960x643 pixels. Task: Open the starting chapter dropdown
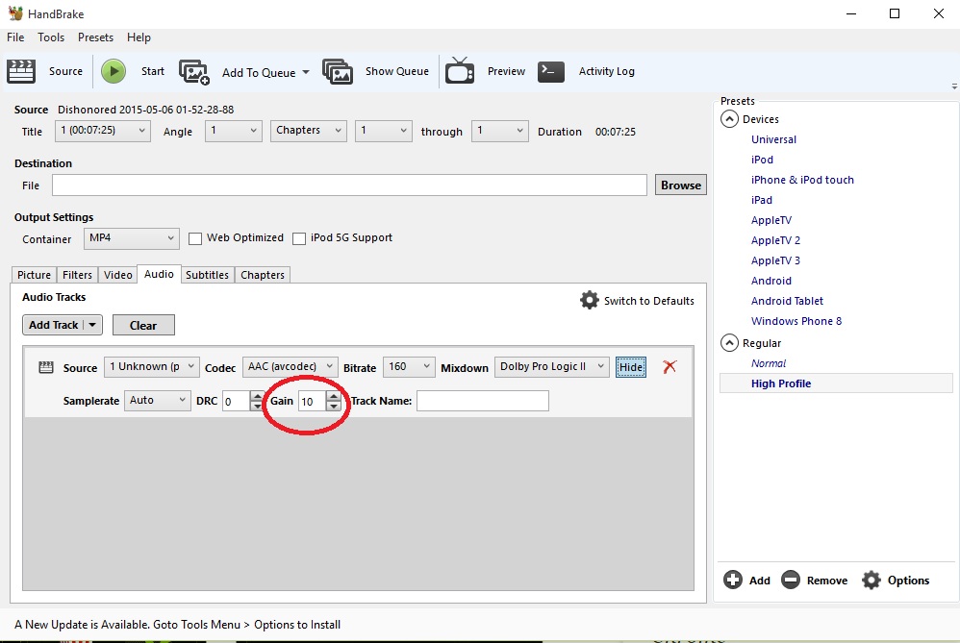383,131
